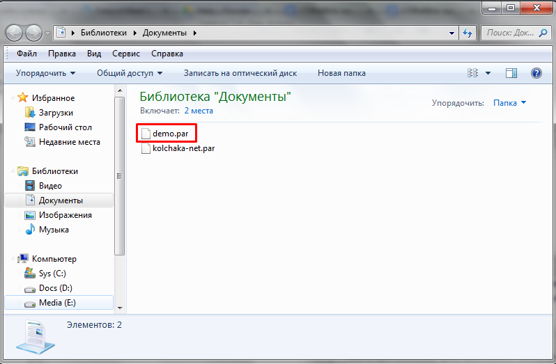Open the address bar history dropdown

coord(451,33)
